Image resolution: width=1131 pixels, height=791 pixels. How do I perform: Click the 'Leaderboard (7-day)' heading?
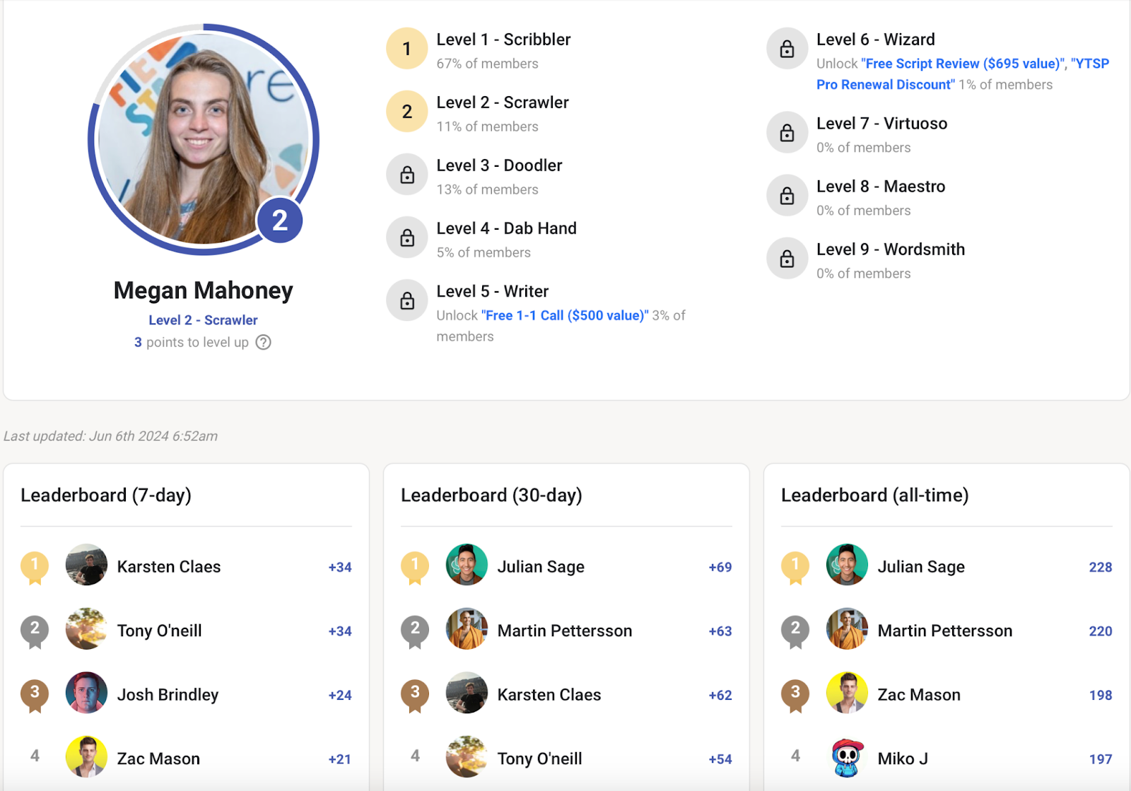106,495
